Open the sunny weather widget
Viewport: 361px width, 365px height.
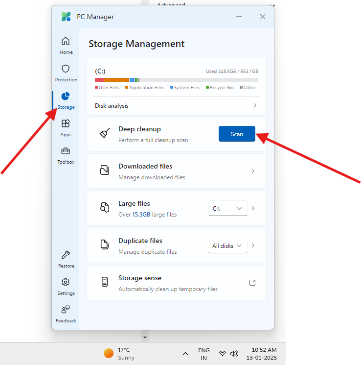[119, 354]
